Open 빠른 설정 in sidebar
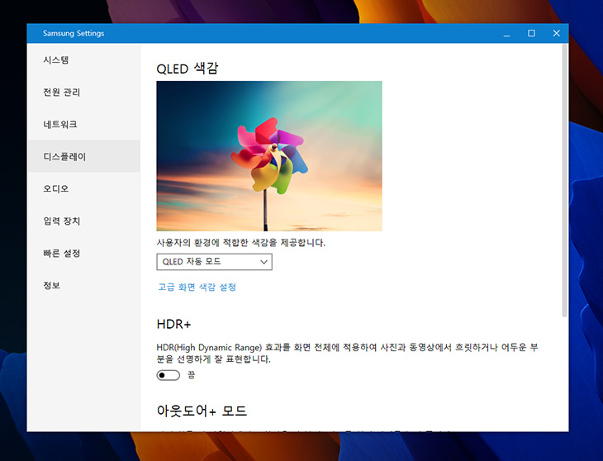 point(83,254)
